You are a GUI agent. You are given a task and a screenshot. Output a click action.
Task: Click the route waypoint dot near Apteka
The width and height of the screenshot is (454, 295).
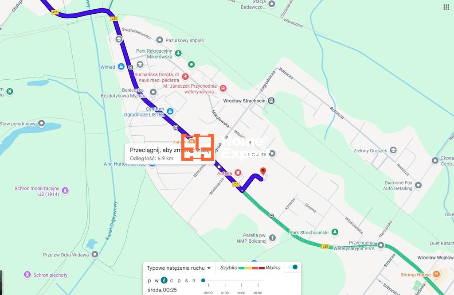point(219,167)
